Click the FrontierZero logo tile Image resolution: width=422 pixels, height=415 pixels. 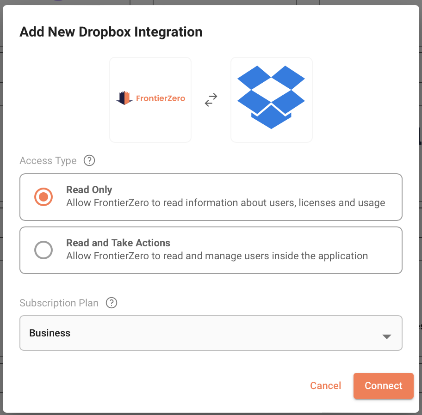click(150, 99)
